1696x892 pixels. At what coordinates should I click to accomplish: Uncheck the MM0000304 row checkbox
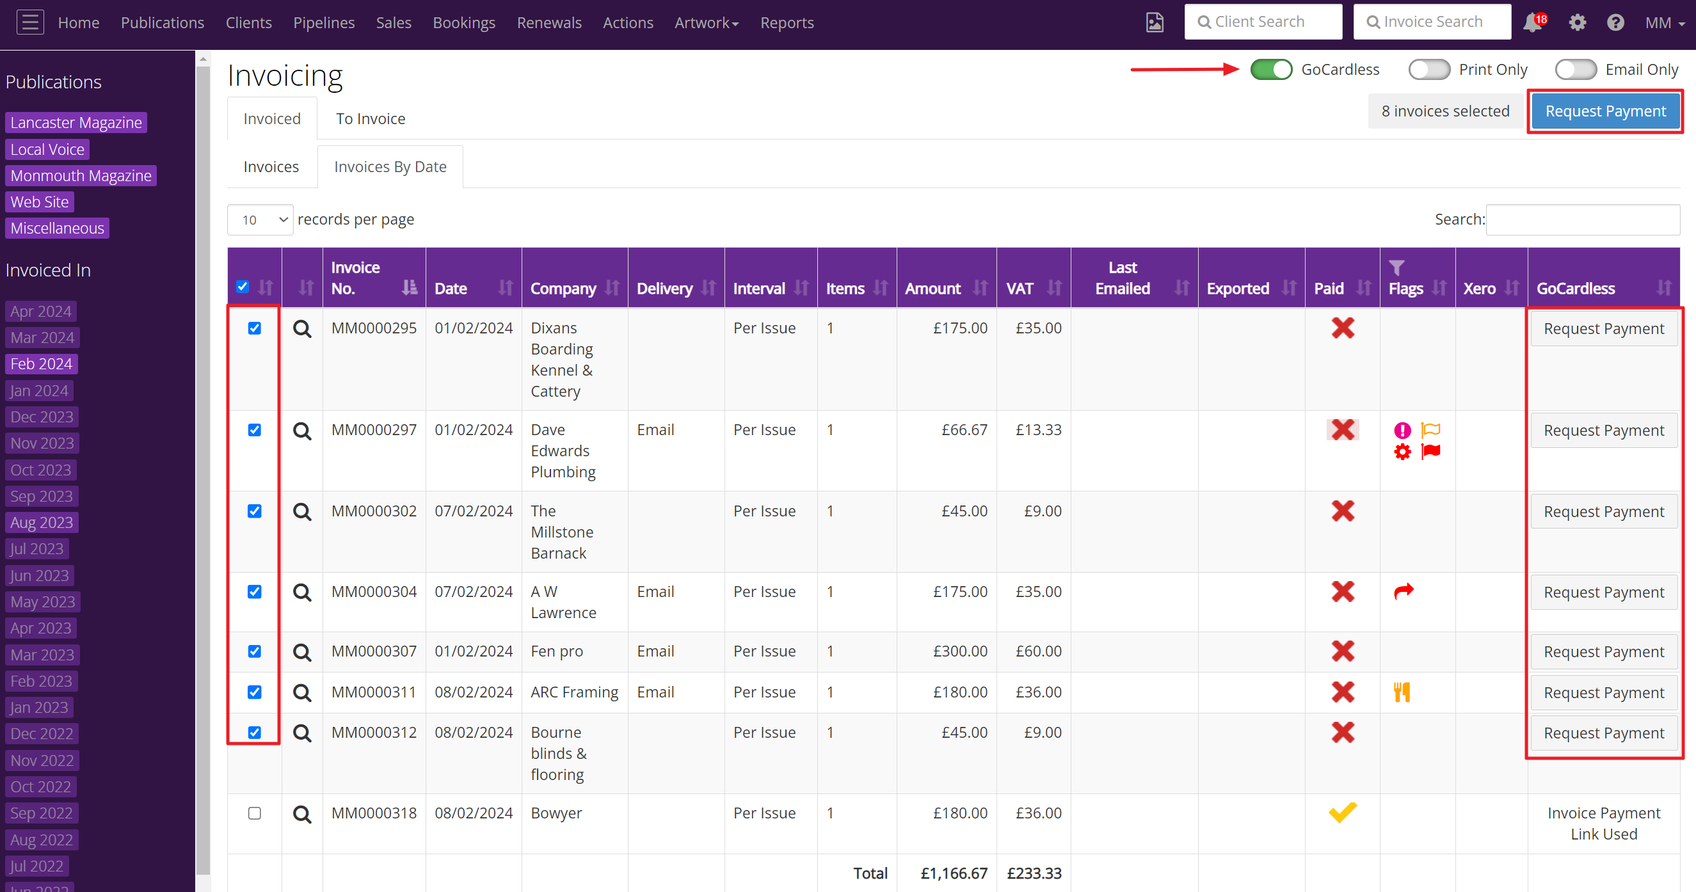(254, 592)
